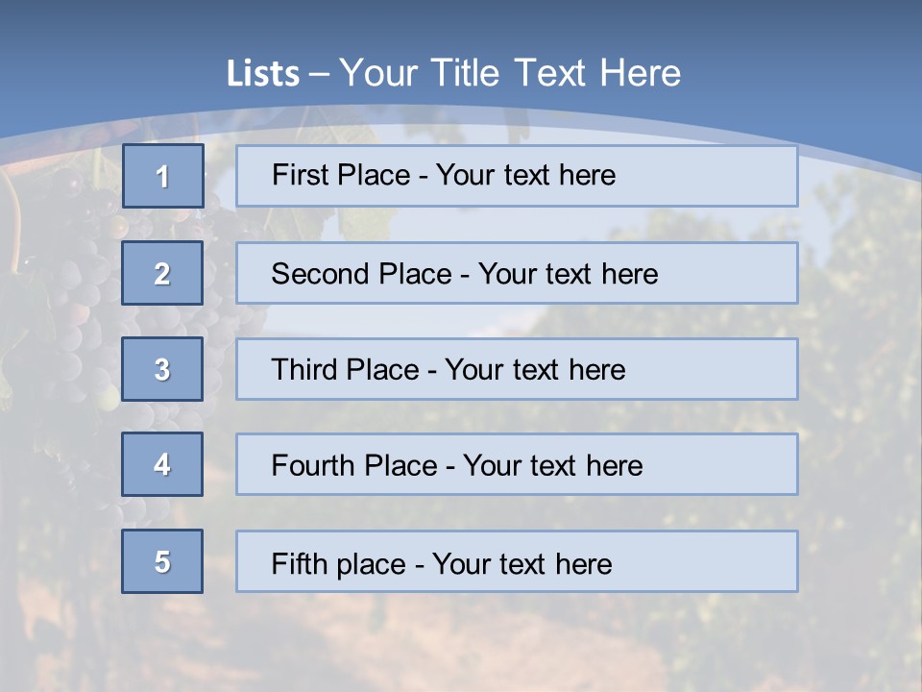
Task: Click the number 1 box
Action: [x=163, y=176]
